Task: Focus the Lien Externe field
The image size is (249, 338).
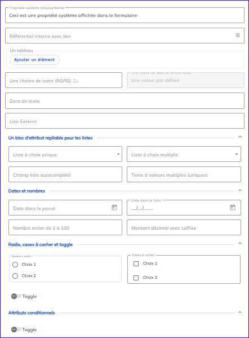Action: pos(125,121)
